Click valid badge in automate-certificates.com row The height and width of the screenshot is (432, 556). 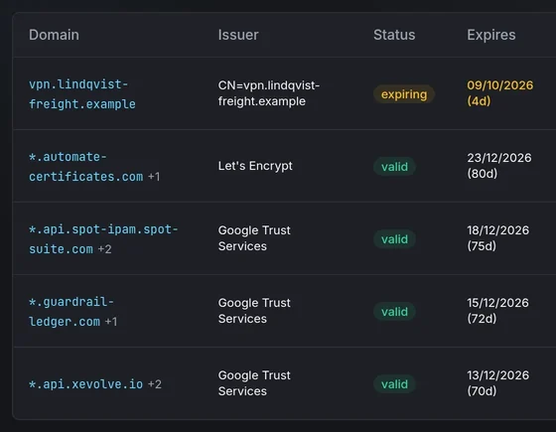click(x=394, y=167)
